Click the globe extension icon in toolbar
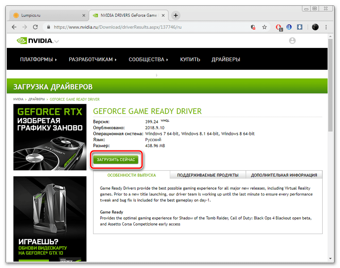This screenshot has height=268, width=340. tap(289, 27)
